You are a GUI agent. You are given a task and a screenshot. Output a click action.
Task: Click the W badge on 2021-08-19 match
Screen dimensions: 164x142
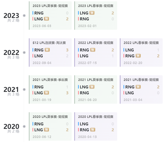click(47, 93)
